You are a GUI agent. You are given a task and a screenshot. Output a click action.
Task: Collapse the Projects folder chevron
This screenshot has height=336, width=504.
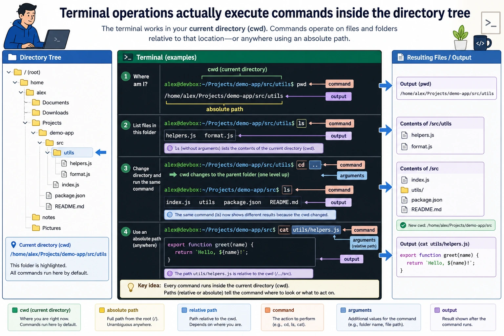point(25,123)
